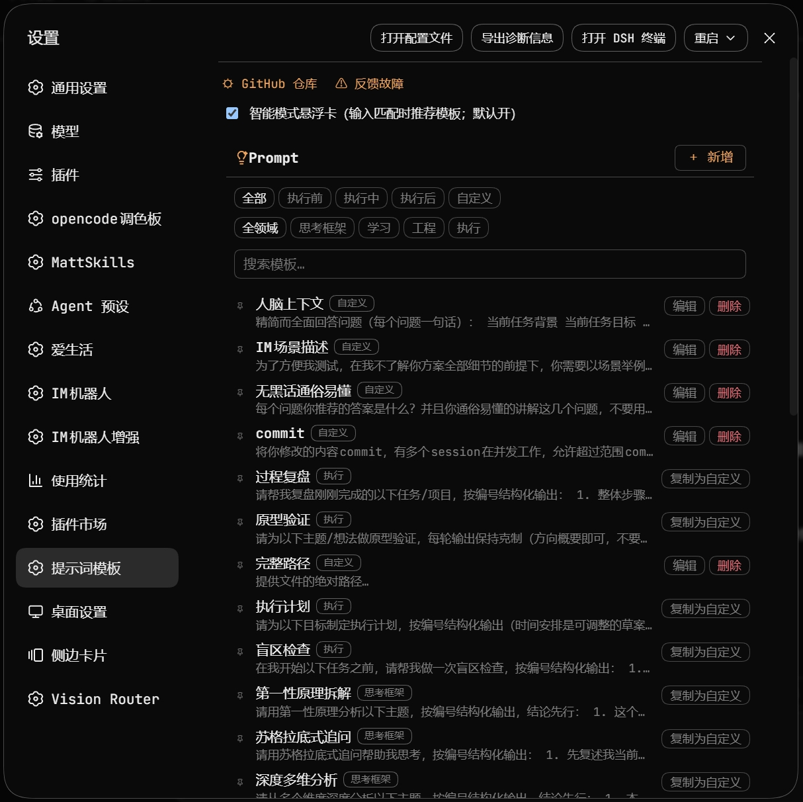This screenshot has width=803, height=802.
Task: Filter by 工程 domain
Action: pos(424,228)
